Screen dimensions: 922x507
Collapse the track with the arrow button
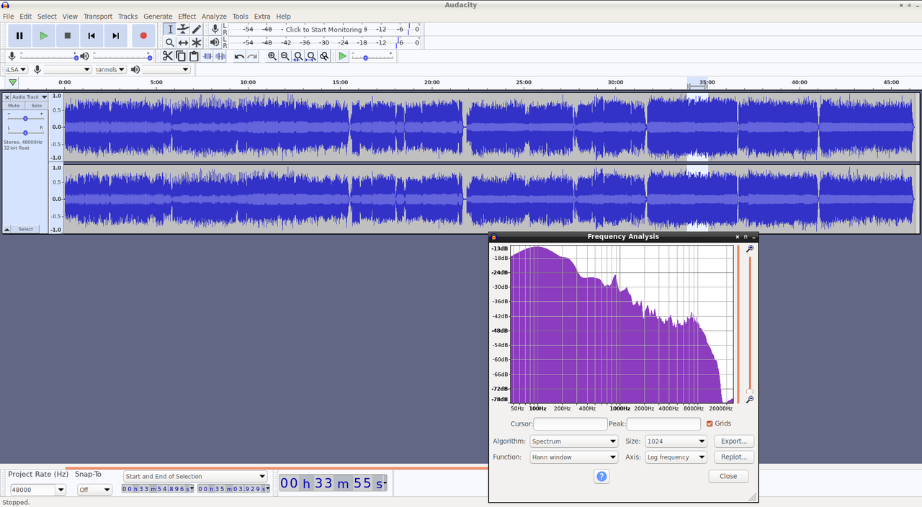pos(7,229)
